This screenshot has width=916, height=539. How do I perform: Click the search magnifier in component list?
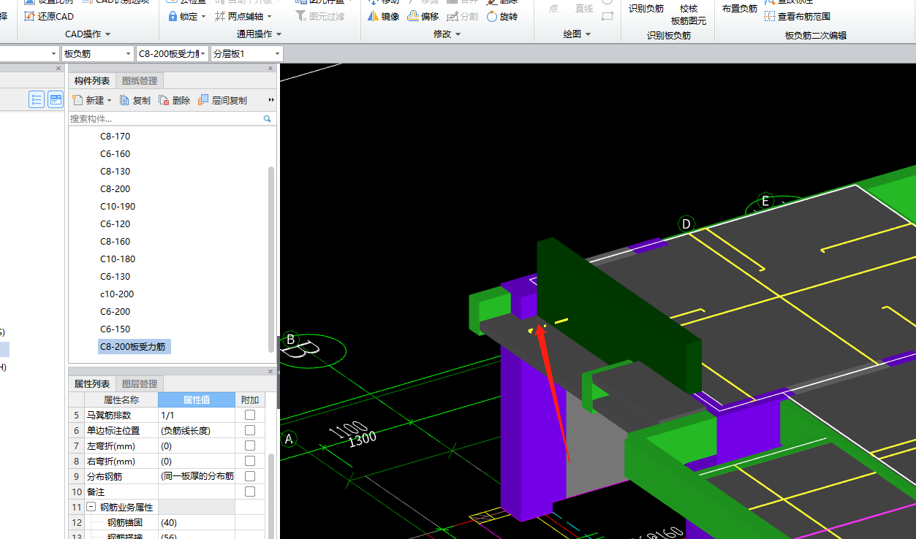[268, 118]
